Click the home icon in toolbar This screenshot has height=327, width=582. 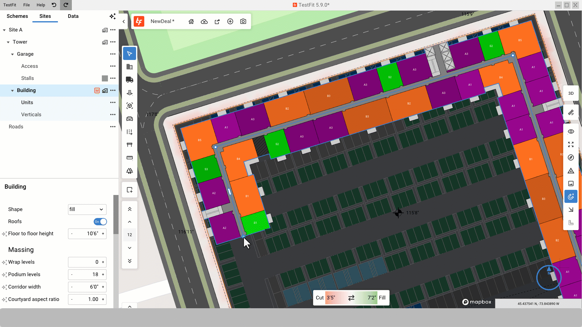coord(191,21)
